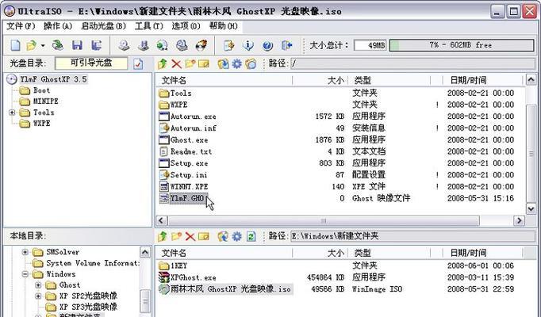Screen dimensions: 541x317
Task: Open the 启动光盘(B) menu
Action: [x=103, y=26]
